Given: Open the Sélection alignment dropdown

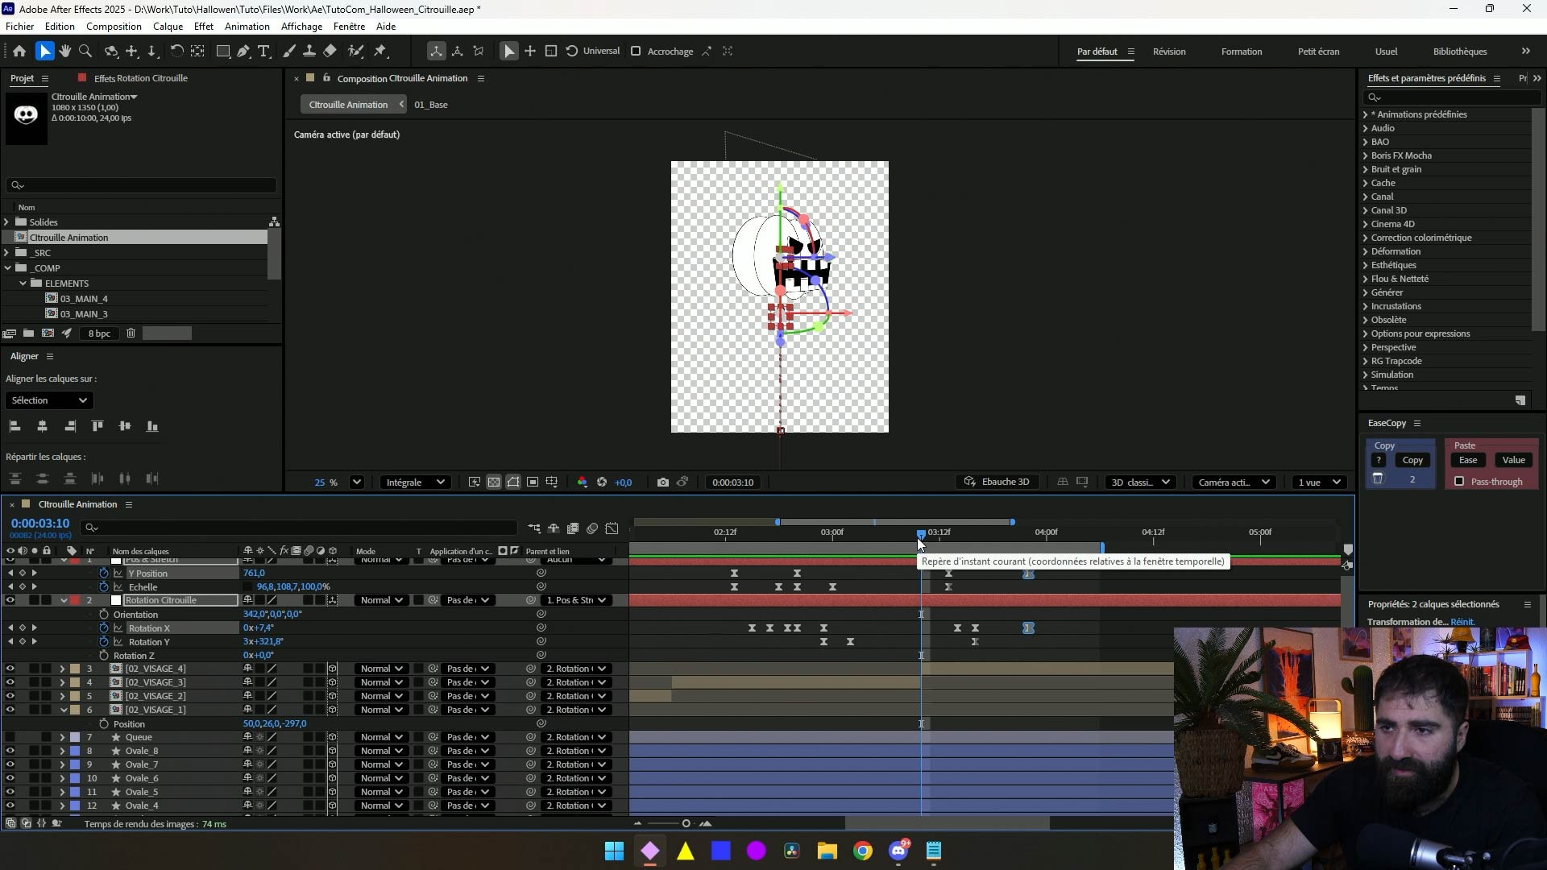Looking at the screenshot, I should 49,400.
